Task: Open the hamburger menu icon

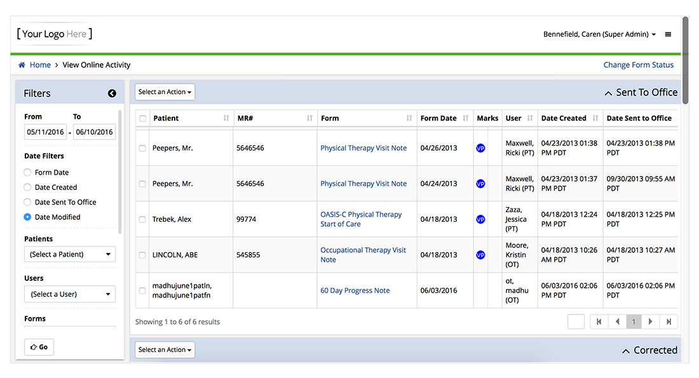Action: pyautogui.click(x=668, y=34)
